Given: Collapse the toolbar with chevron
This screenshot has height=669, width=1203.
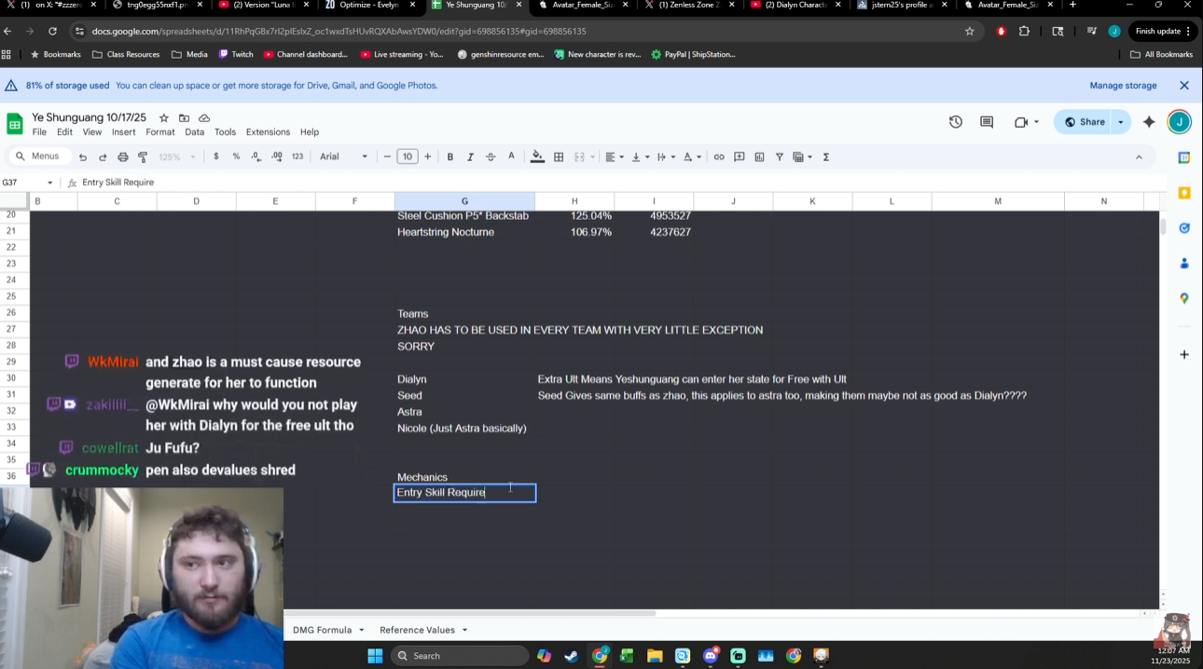Looking at the screenshot, I should click(1139, 157).
